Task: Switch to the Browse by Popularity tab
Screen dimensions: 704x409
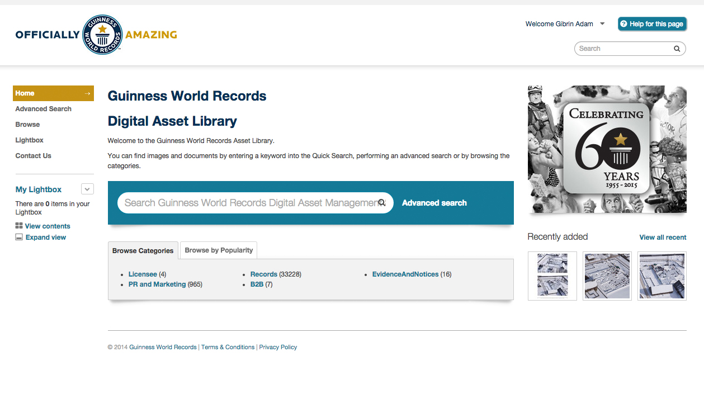Action: coord(219,250)
